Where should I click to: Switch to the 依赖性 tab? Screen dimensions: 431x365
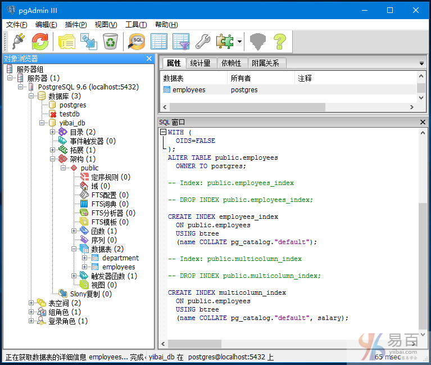[231, 63]
